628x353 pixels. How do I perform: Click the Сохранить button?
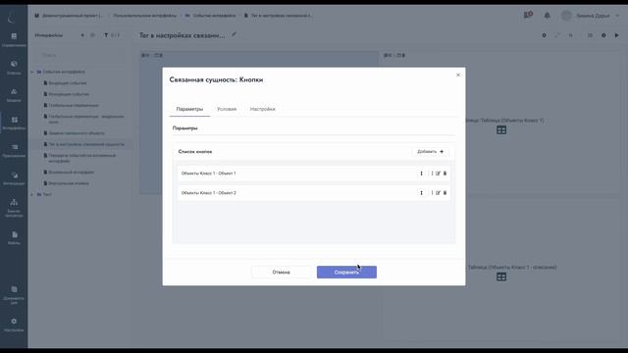pos(346,273)
